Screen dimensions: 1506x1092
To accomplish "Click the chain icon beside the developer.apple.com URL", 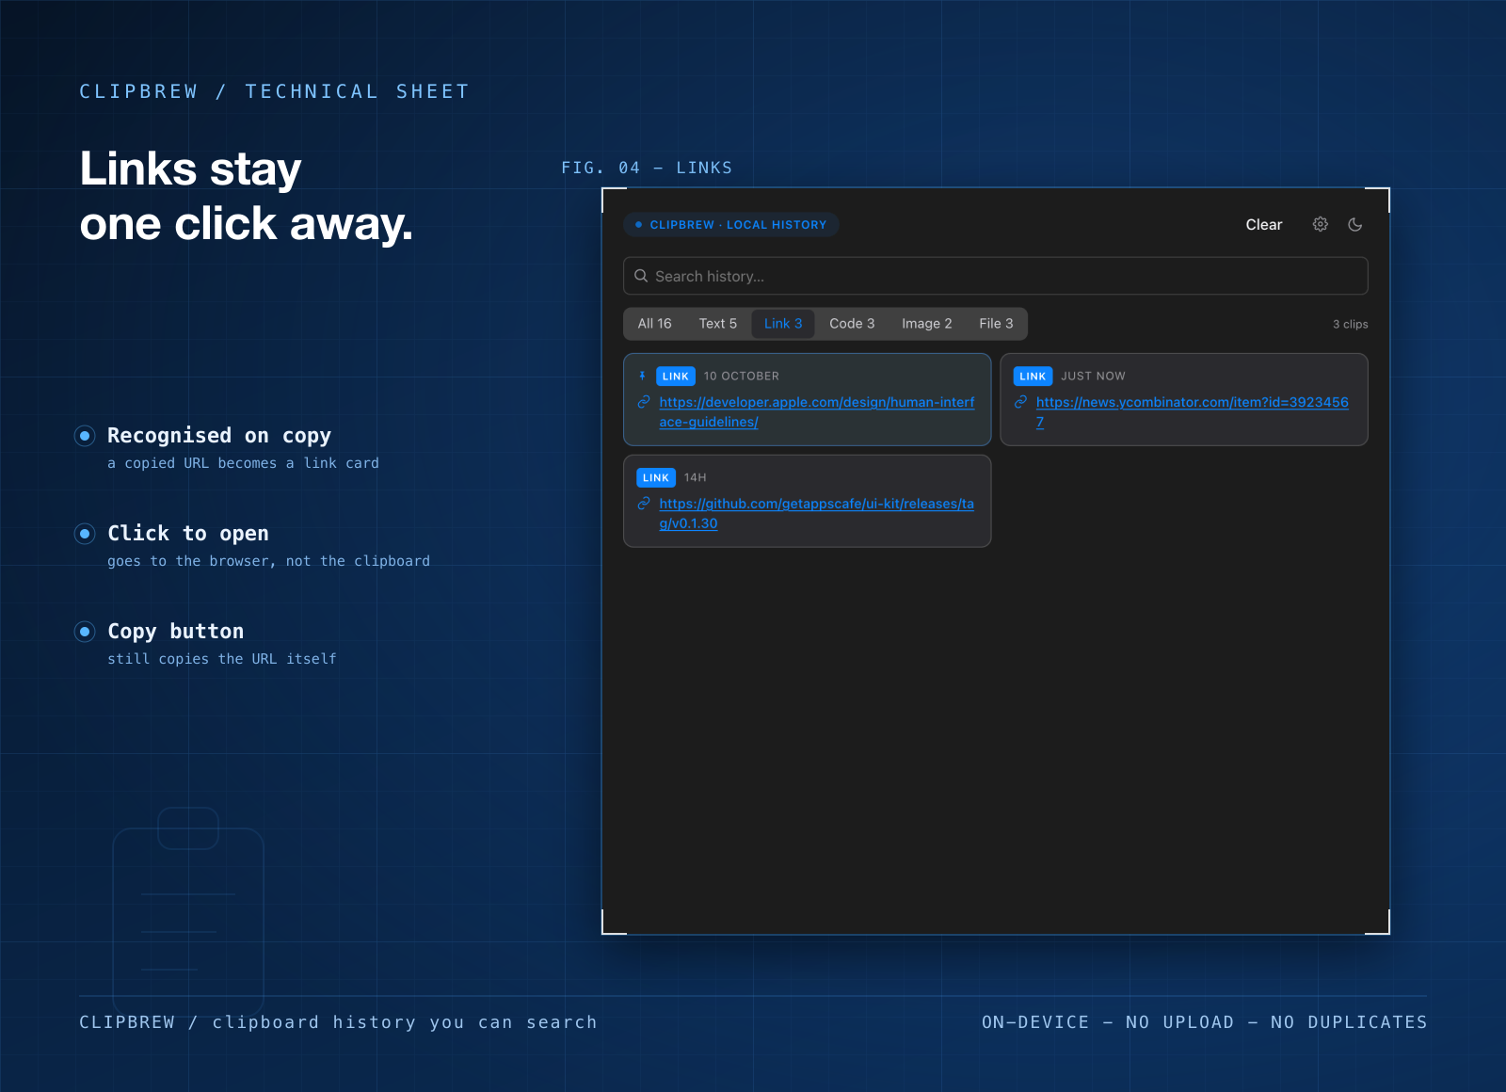I will point(644,402).
